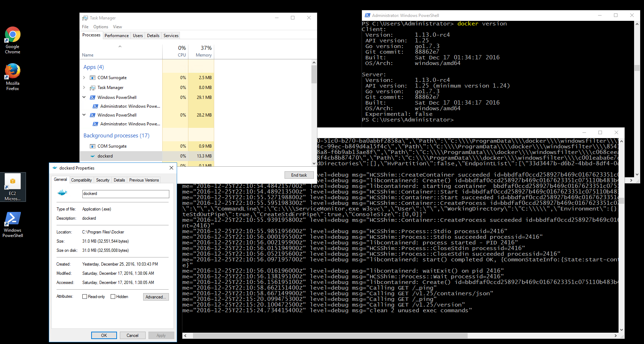Open Windows PowerShell desktop shortcut
The height and width of the screenshot is (344, 644).
(x=12, y=224)
